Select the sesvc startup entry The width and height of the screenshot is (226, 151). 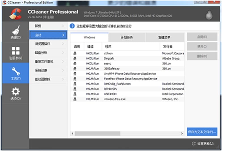[127, 63]
